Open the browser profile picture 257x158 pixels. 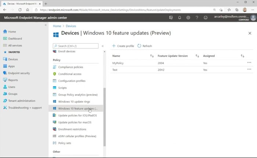[245, 10]
